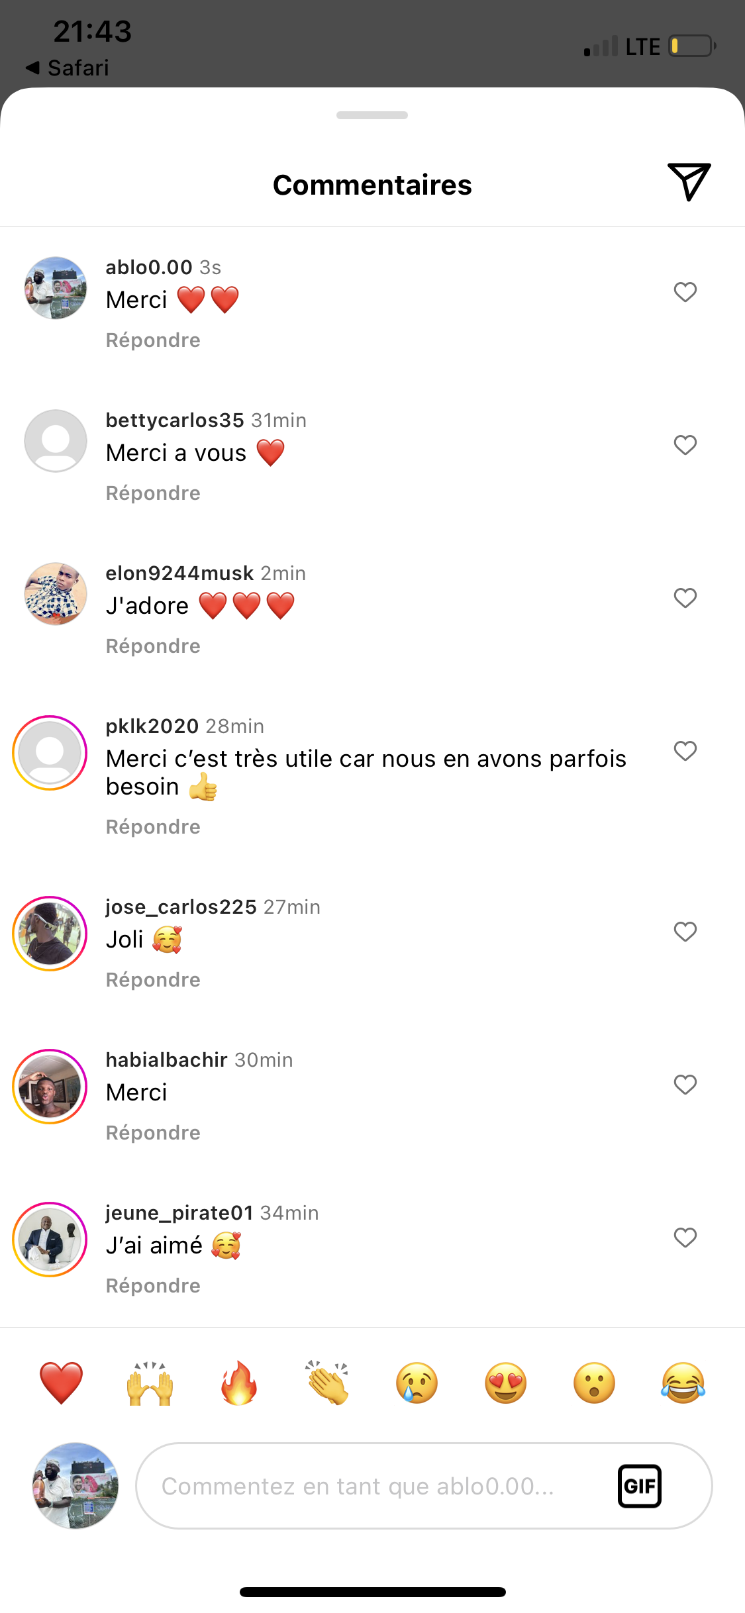Pick the clapping hands emoji

point(328,1383)
